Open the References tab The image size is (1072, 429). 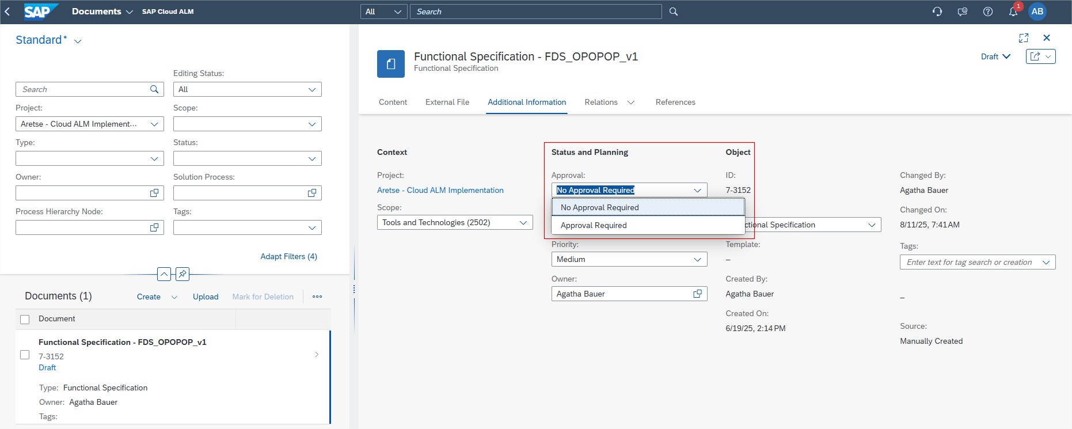pyautogui.click(x=675, y=102)
